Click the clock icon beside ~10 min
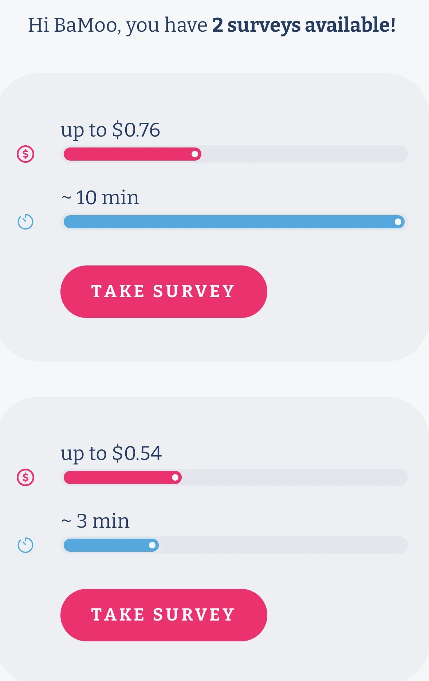The width and height of the screenshot is (429, 681). point(25,222)
